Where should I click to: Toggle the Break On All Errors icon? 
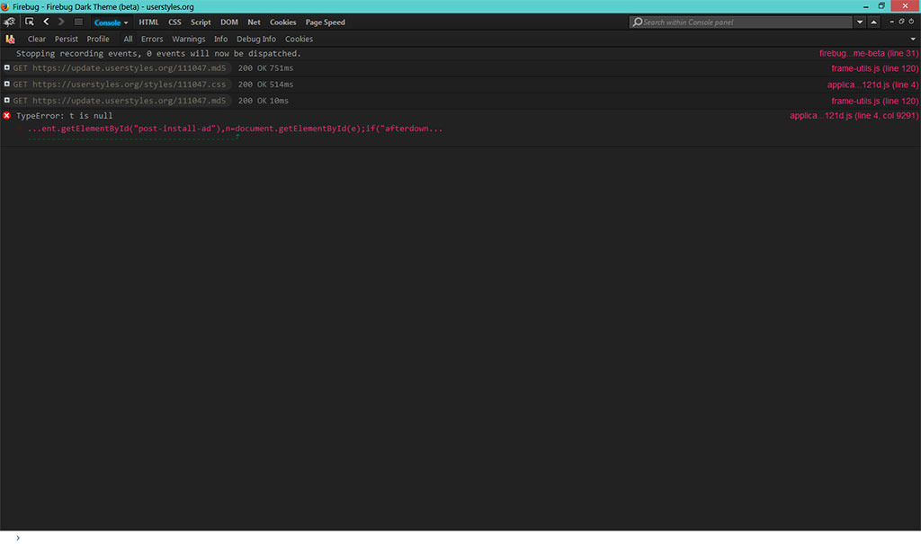[10, 39]
